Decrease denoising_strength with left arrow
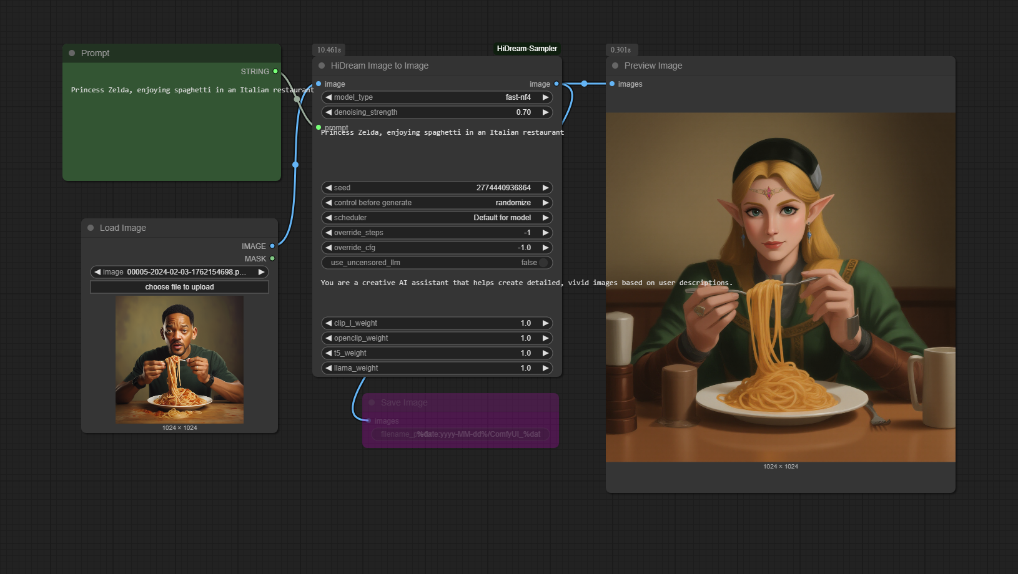The width and height of the screenshot is (1018, 574). 329,112
